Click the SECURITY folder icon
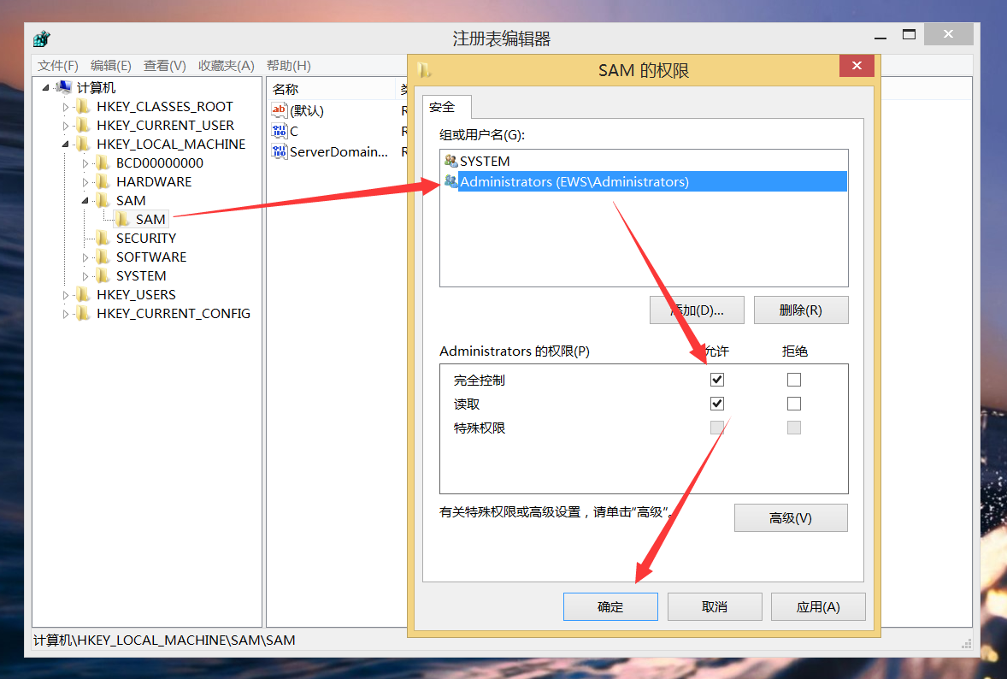 (102, 239)
